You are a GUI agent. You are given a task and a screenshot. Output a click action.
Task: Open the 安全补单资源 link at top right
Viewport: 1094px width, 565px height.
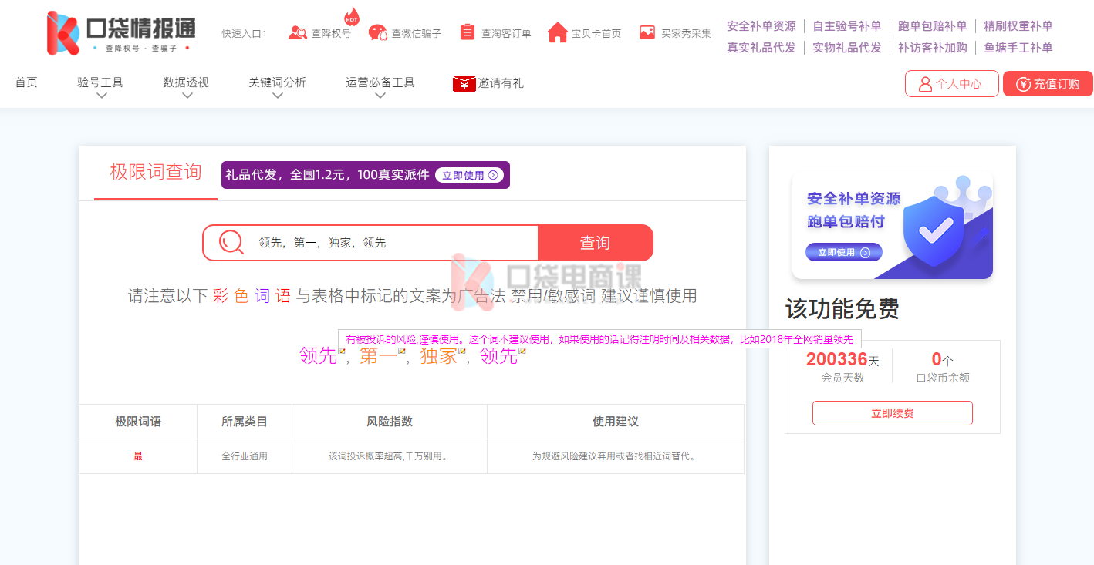(x=761, y=26)
